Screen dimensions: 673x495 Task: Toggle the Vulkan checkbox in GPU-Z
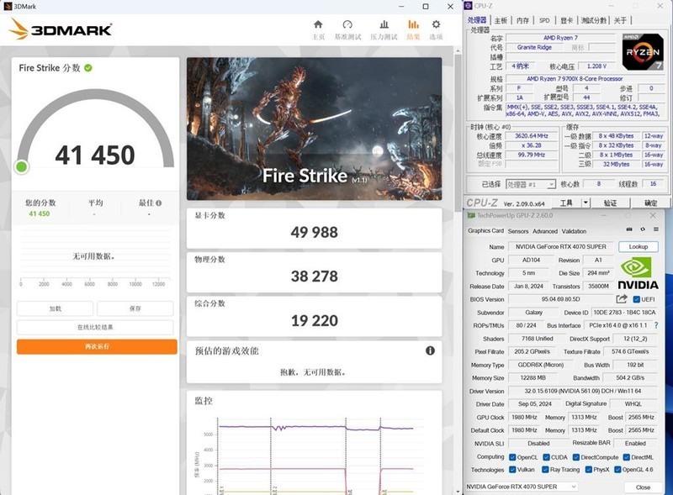point(513,471)
